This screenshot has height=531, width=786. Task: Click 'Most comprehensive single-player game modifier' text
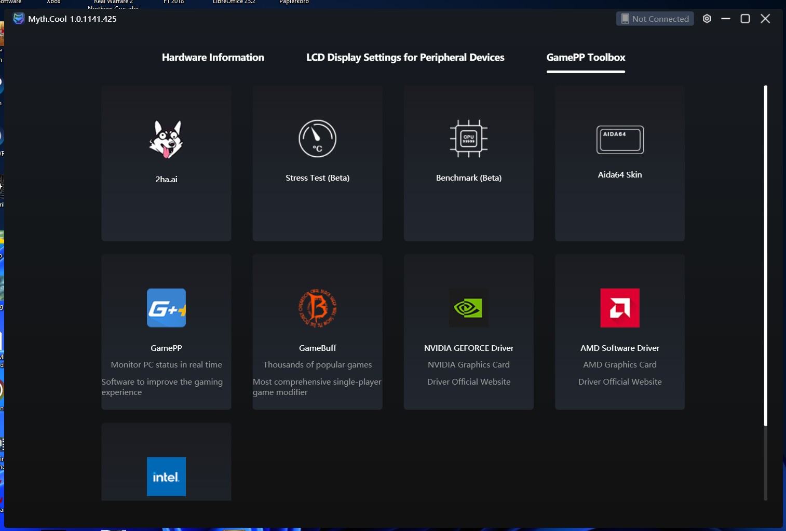click(317, 387)
